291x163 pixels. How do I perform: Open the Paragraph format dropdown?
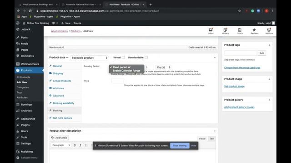point(61,145)
